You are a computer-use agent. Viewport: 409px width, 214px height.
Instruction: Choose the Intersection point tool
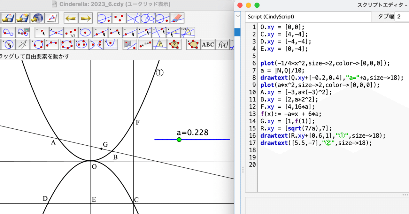click(57, 32)
